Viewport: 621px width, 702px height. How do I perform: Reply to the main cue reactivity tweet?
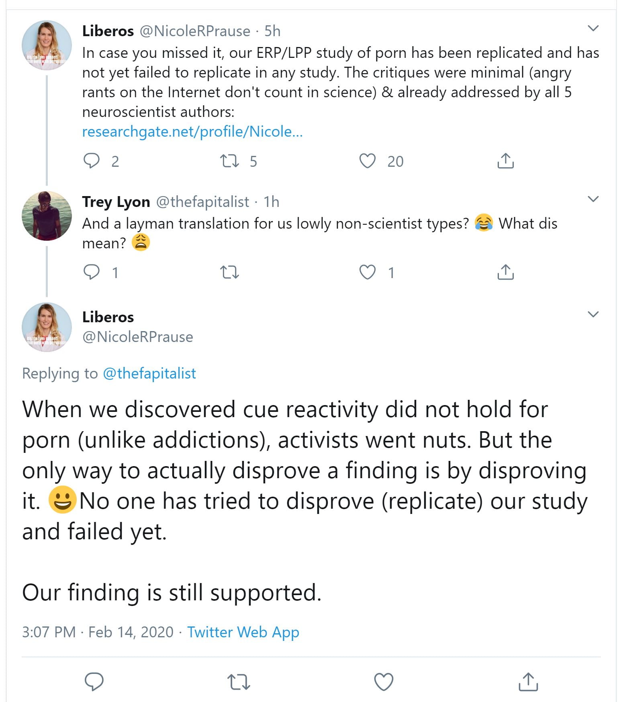point(94,682)
